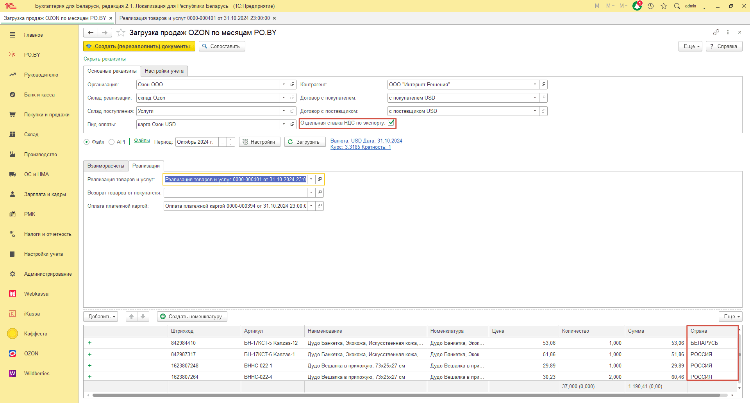The image size is (750, 403).
Task: Open iKassa section
Action: [x=32, y=314]
